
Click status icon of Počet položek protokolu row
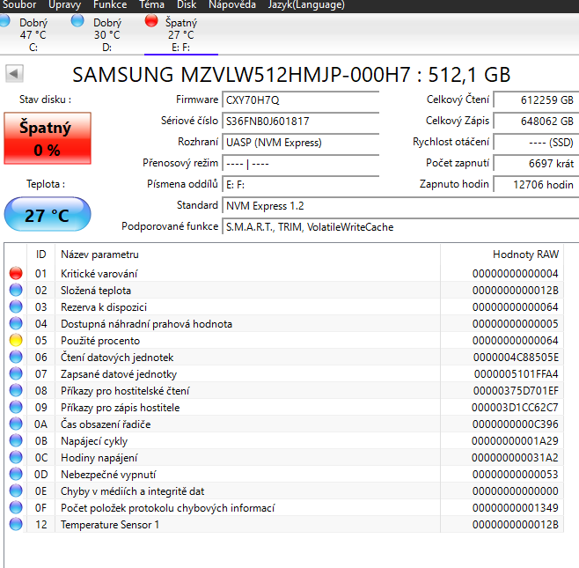coord(16,507)
